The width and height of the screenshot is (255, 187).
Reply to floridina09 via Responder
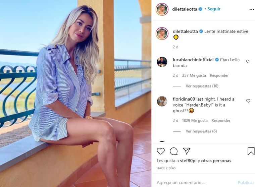point(221,121)
